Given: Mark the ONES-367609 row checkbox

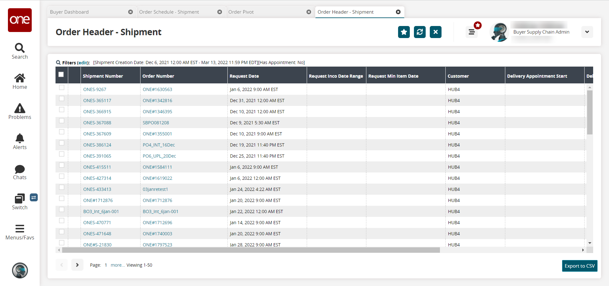Looking at the screenshot, I should click(x=62, y=132).
